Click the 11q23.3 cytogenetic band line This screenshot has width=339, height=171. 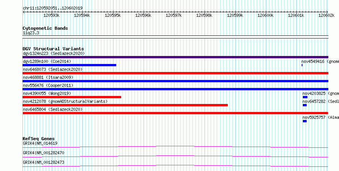(x=175, y=37)
